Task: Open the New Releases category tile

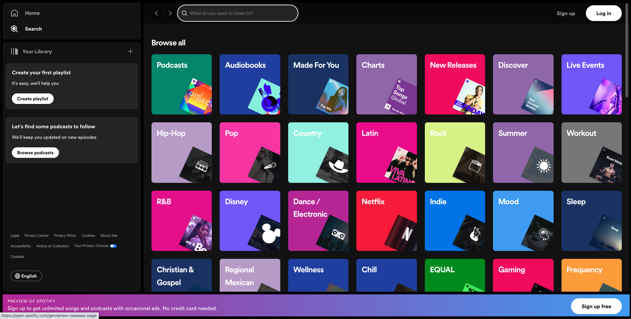Action: pyautogui.click(x=454, y=84)
